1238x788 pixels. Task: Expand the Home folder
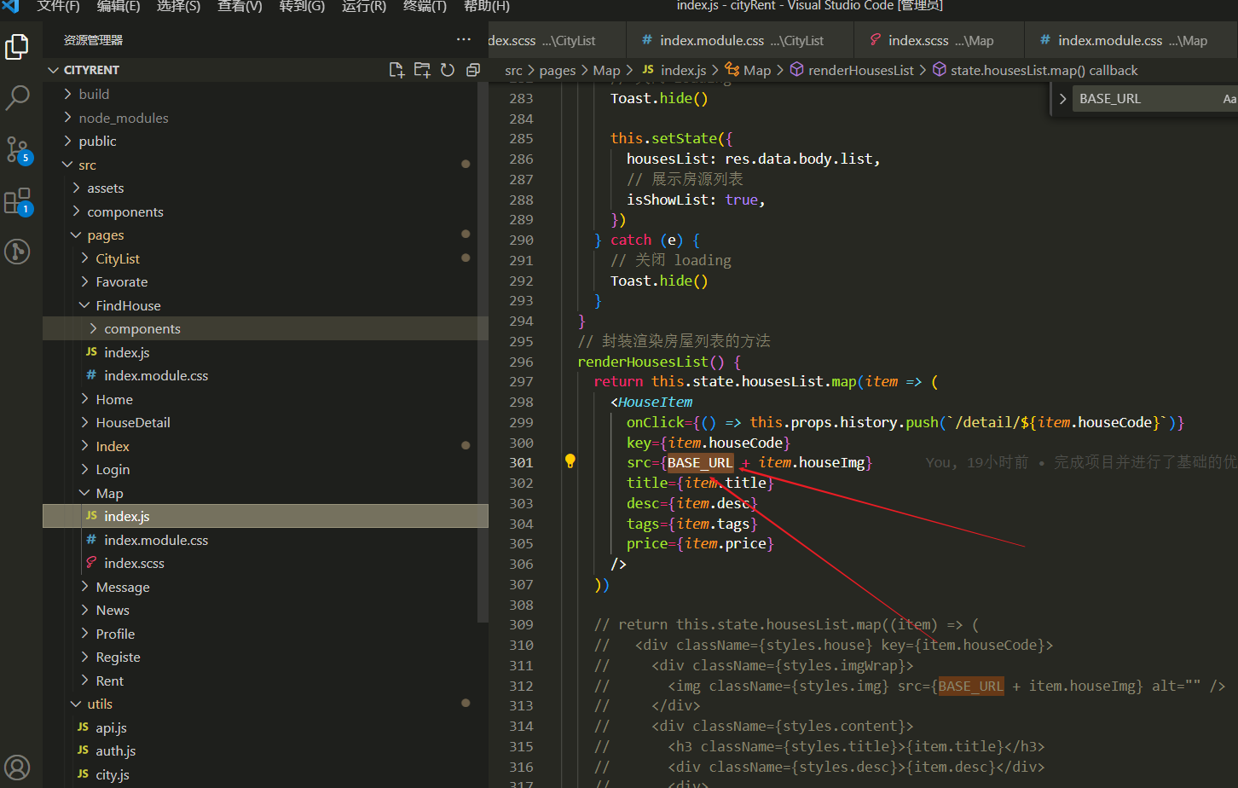[266, 399]
